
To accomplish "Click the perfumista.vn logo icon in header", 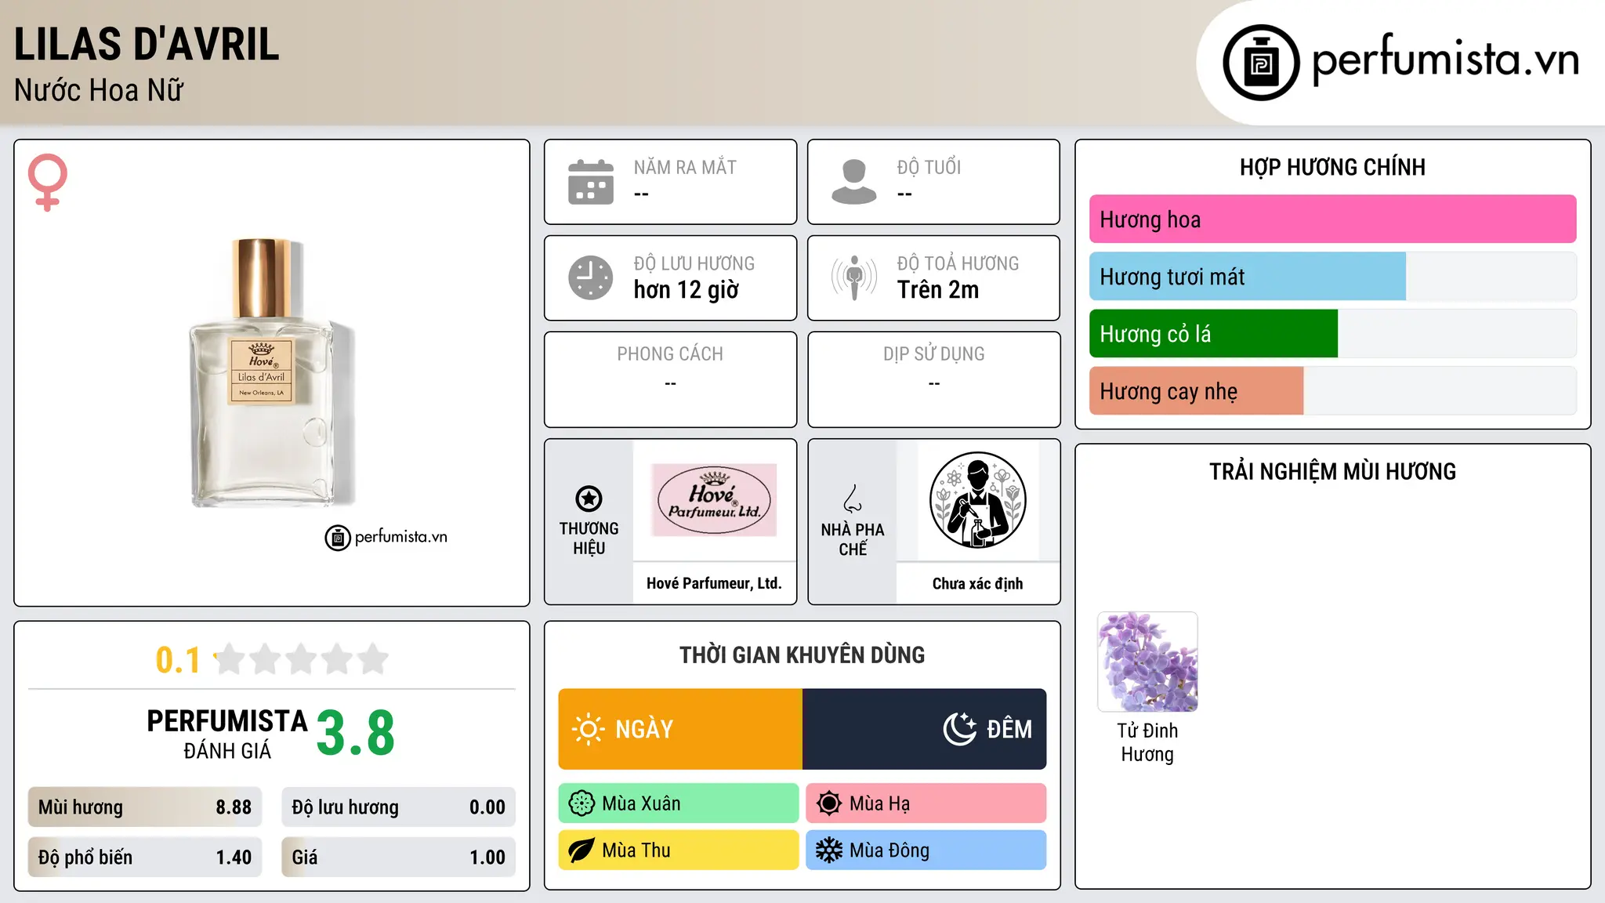I will [1261, 63].
